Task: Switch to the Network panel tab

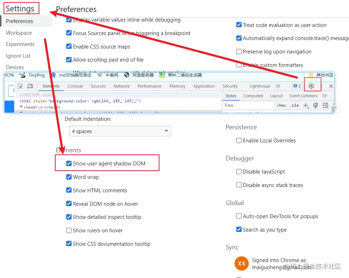Action: 122,86
